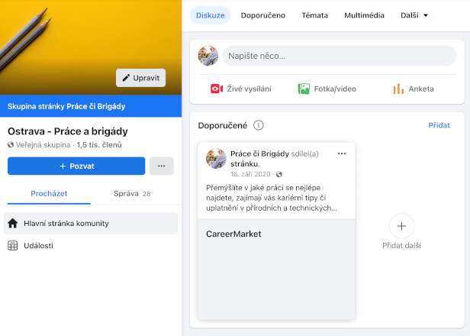Viewport: 470px width, 336px height.
Task: Click the Napište něco post field
Action: (340, 56)
